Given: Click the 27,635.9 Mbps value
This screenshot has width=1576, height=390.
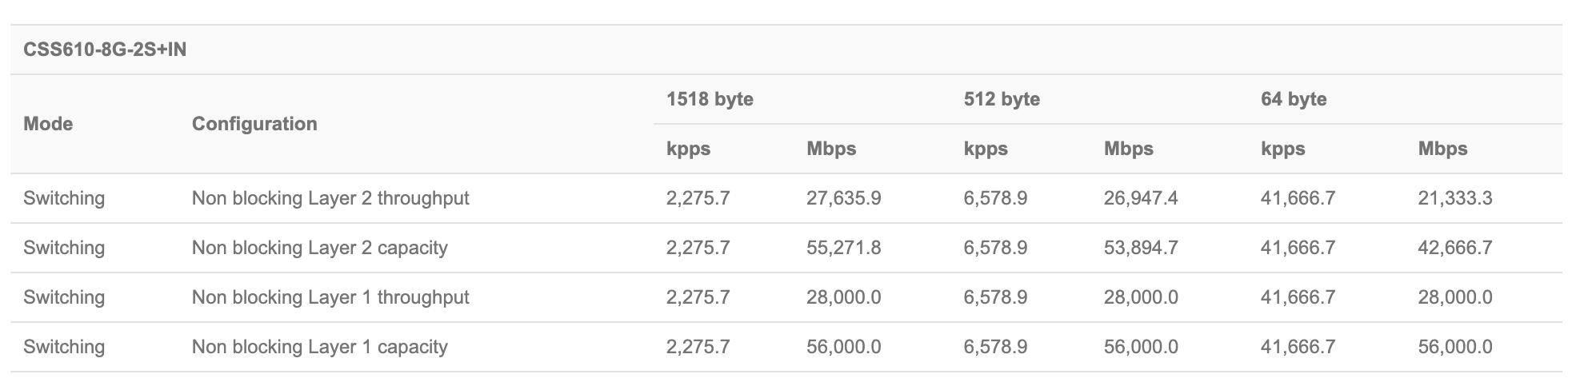Looking at the screenshot, I should (x=843, y=198).
